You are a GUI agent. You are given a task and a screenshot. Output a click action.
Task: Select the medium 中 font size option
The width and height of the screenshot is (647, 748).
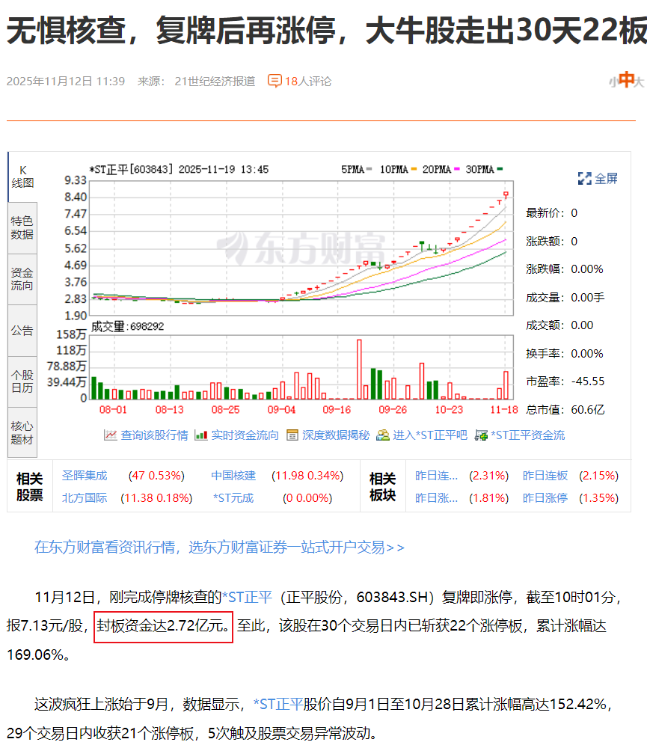pyautogui.click(x=625, y=80)
